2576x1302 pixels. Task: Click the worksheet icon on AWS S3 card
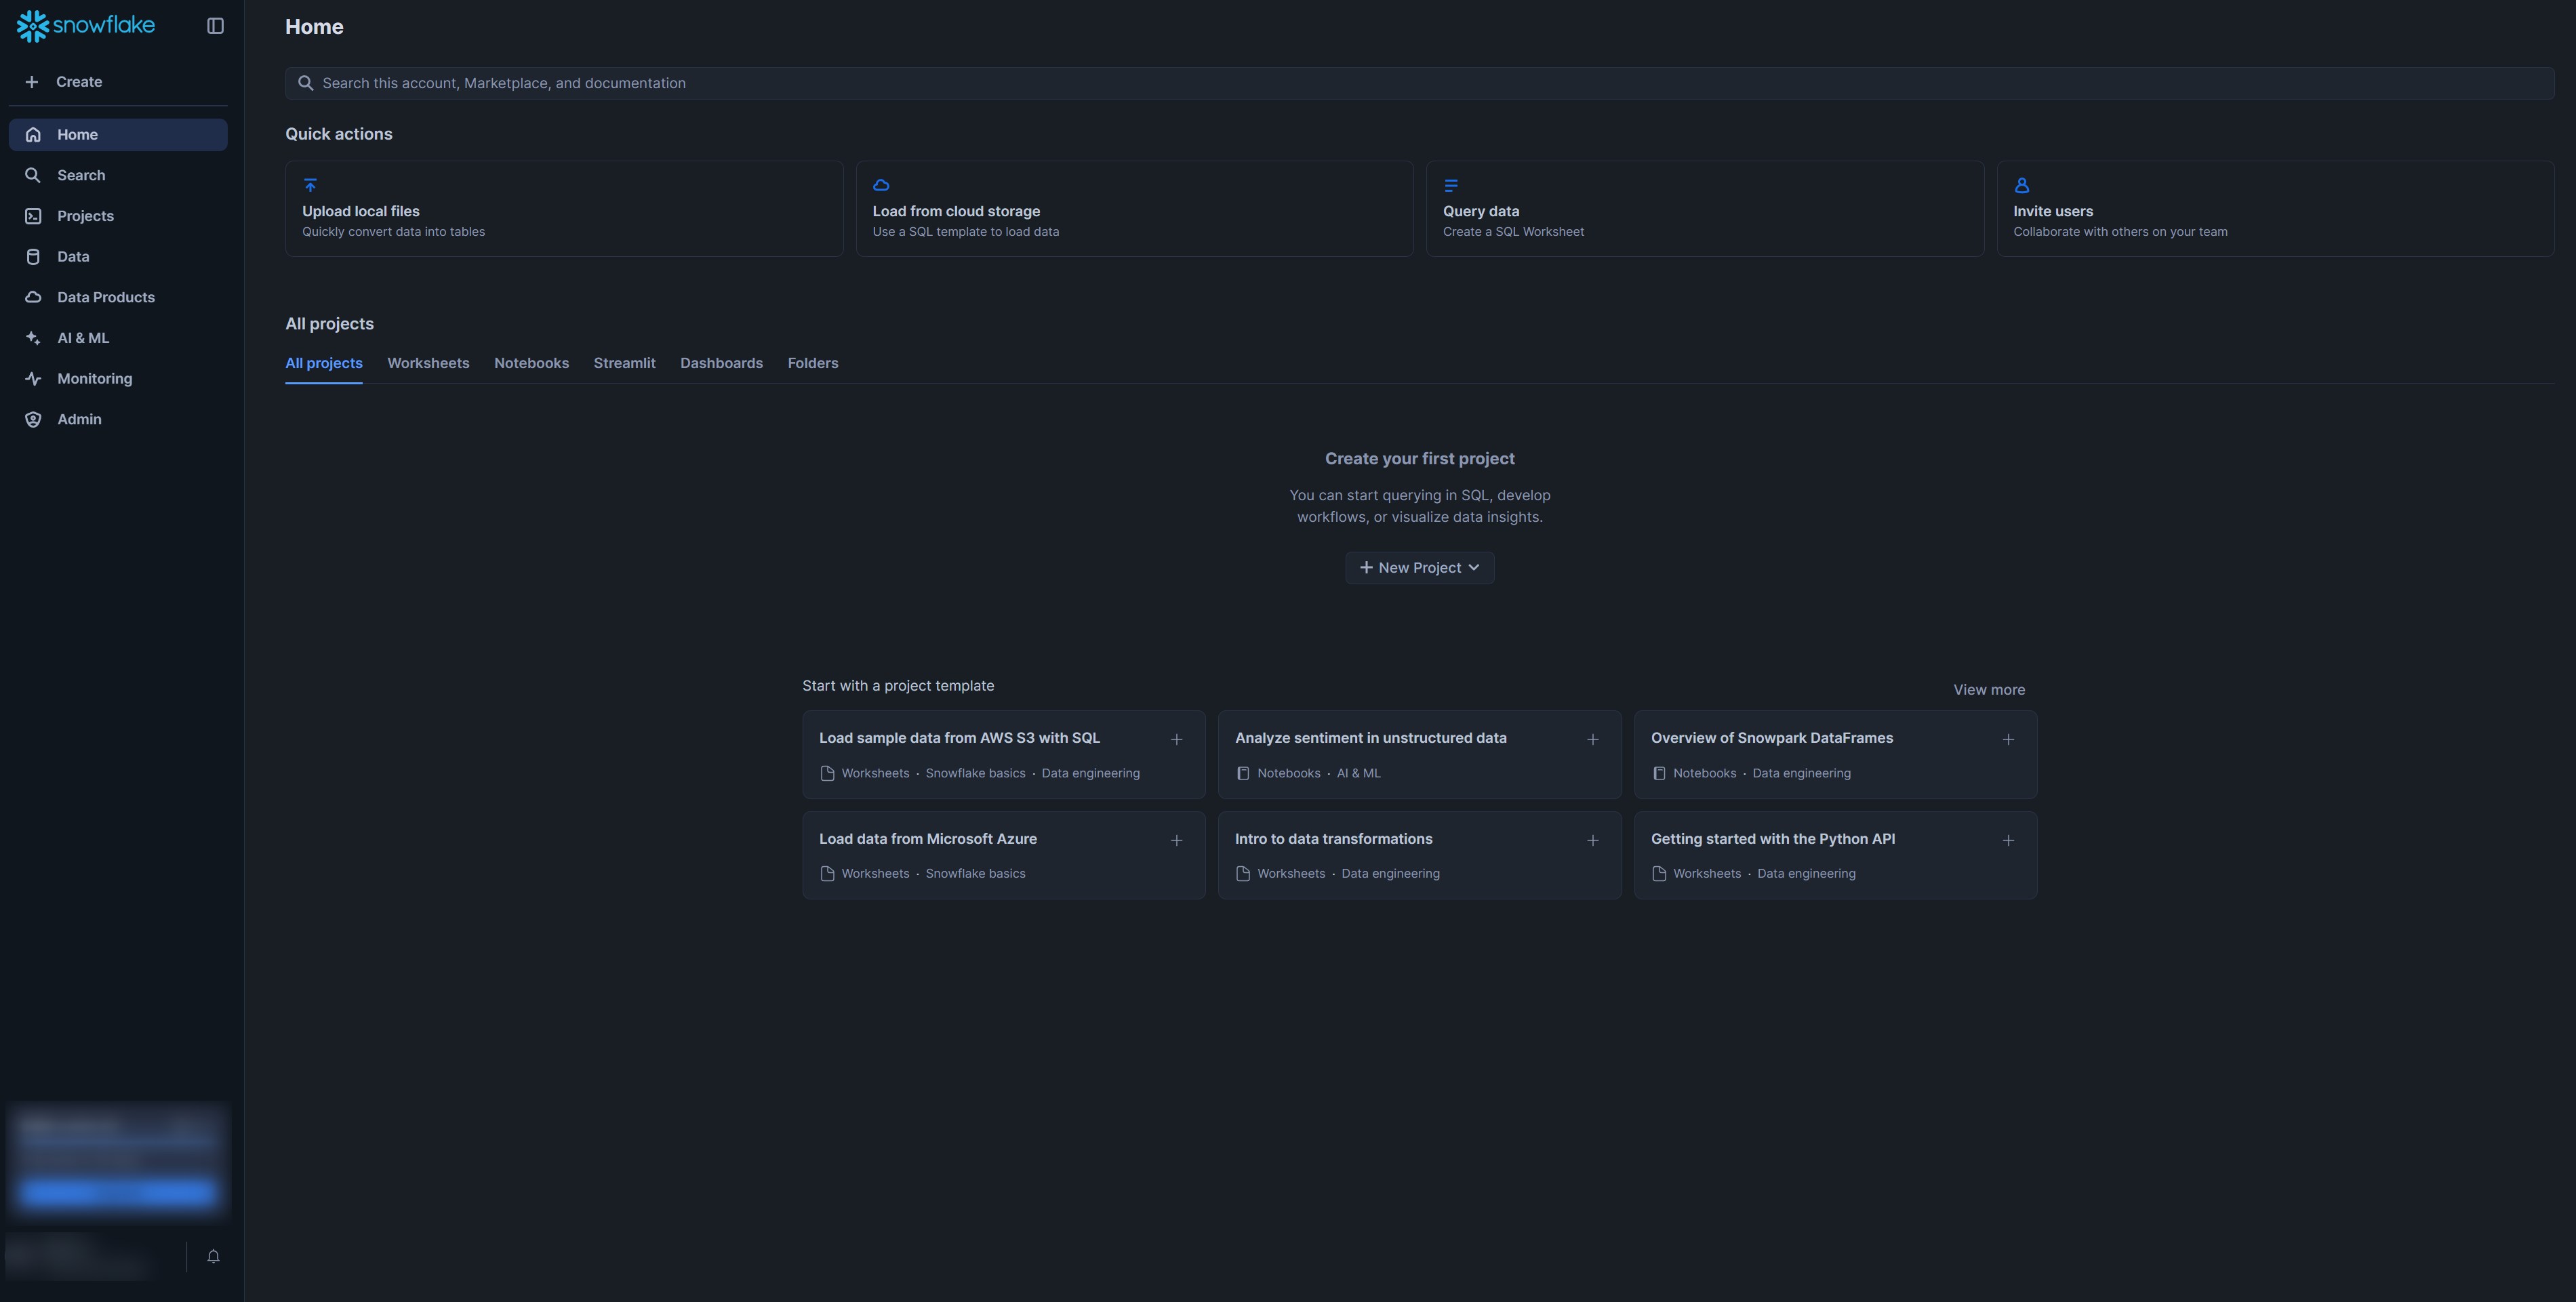tap(827, 773)
